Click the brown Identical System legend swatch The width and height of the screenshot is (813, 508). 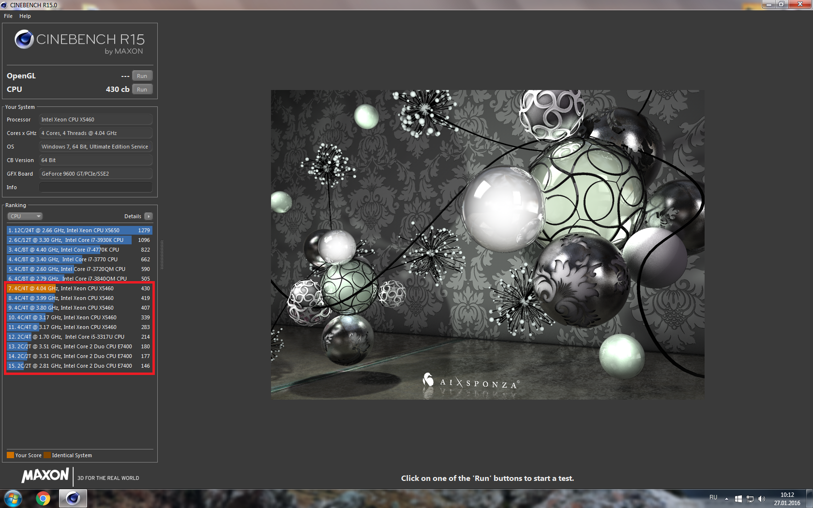coord(47,455)
